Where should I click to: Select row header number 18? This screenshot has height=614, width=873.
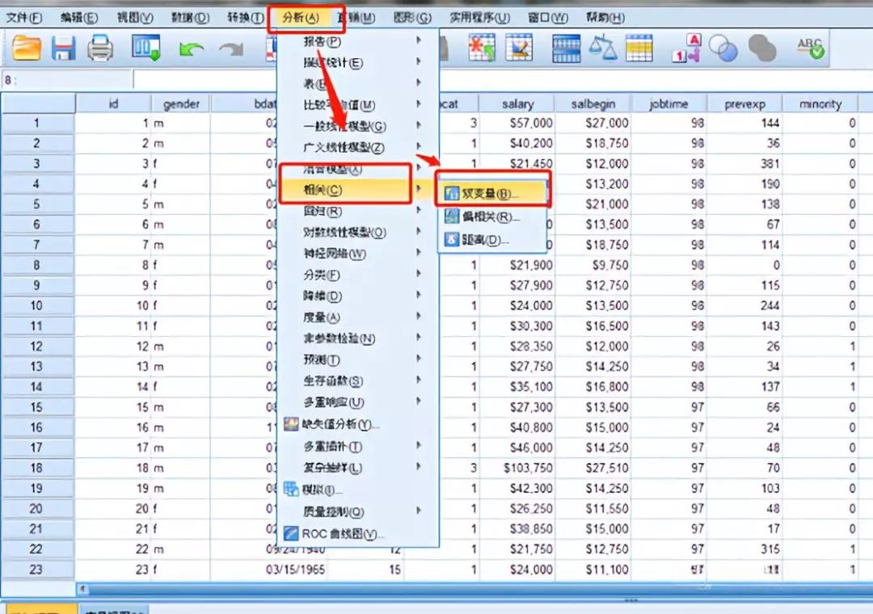tap(37, 468)
